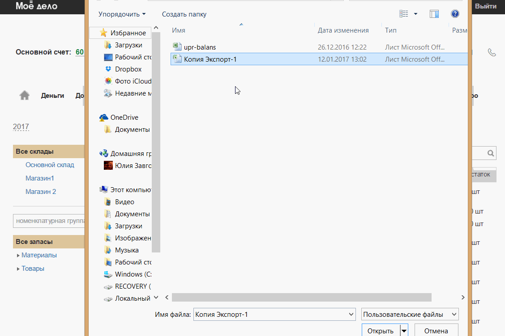Open the Деньги menu in Моё дело
Viewport: 505px width, 336px height.
52,96
